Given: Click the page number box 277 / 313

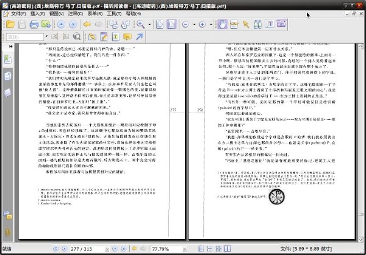Looking at the screenshot, I should 87,249.
